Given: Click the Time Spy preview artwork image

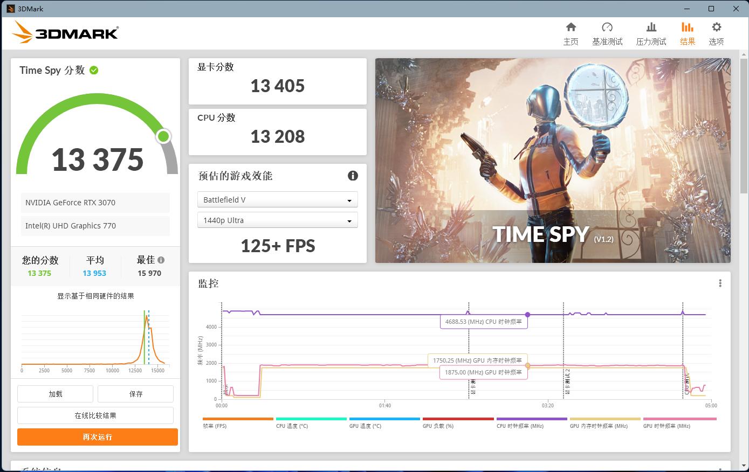Looking at the screenshot, I should pos(553,161).
